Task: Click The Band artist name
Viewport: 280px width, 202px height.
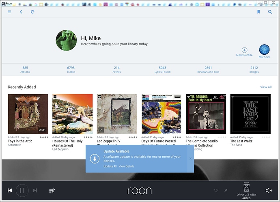Action: pyautogui.click(x=236, y=145)
